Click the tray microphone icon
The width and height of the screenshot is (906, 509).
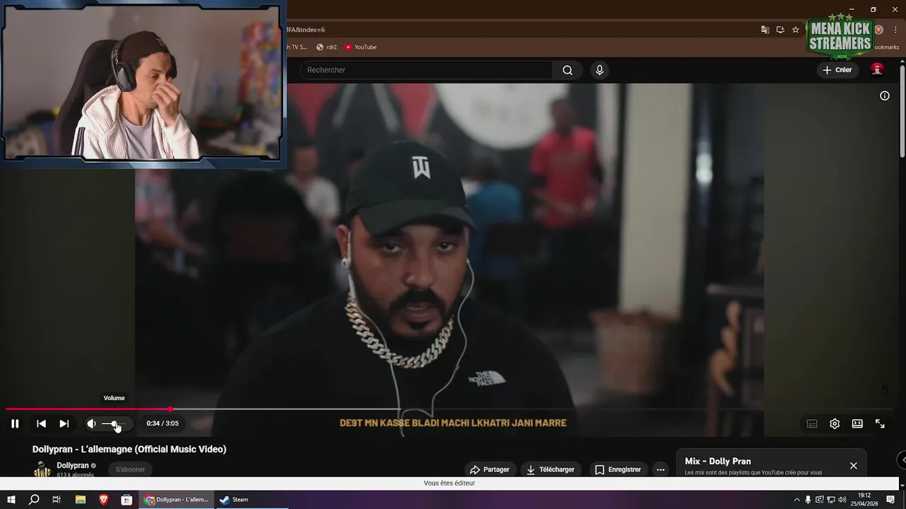click(808, 500)
